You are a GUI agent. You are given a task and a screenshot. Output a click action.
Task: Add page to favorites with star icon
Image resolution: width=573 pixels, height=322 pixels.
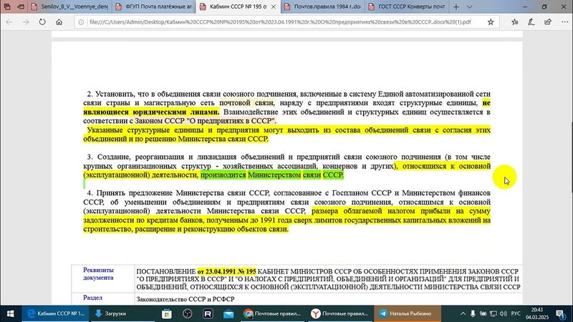click(491, 22)
